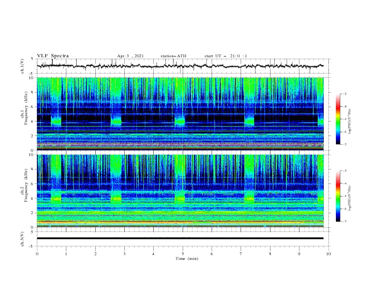Click the ch.1 spectrogram color scale bar
Viewport: 370px width, 285px height.
[338, 119]
